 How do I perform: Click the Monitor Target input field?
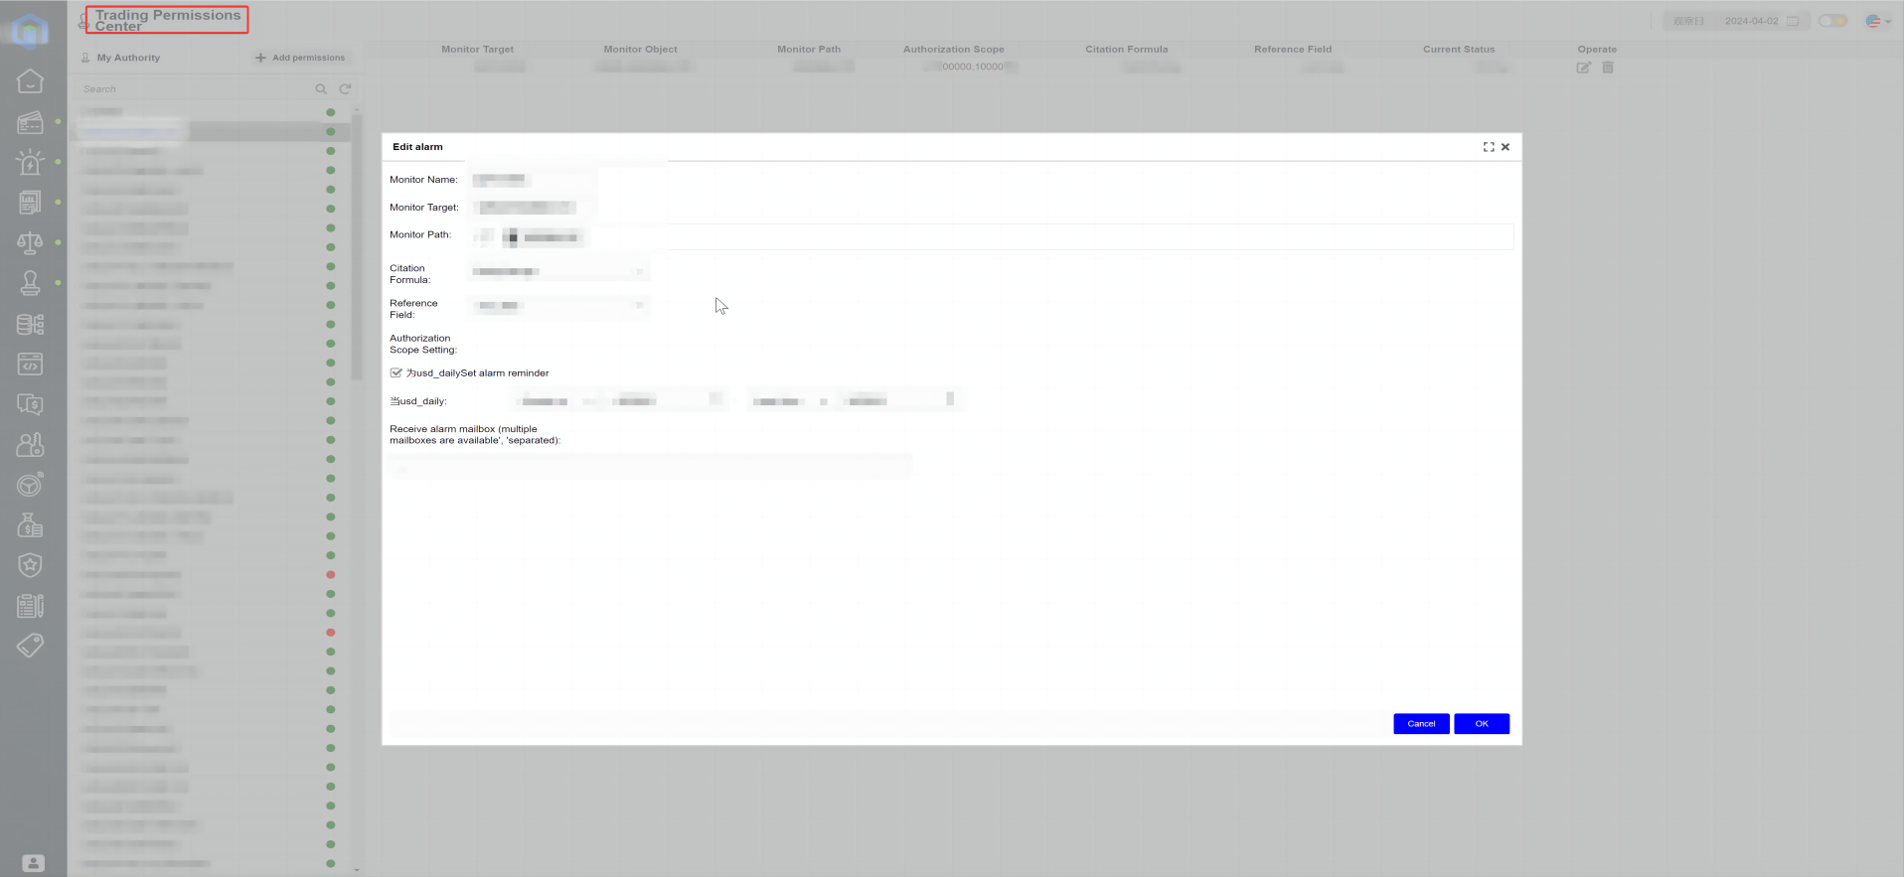[x=533, y=208]
